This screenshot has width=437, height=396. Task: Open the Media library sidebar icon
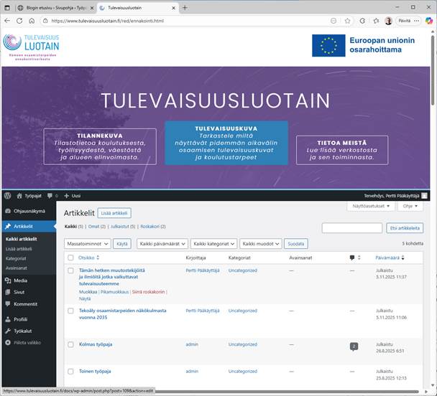tap(7, 280)
